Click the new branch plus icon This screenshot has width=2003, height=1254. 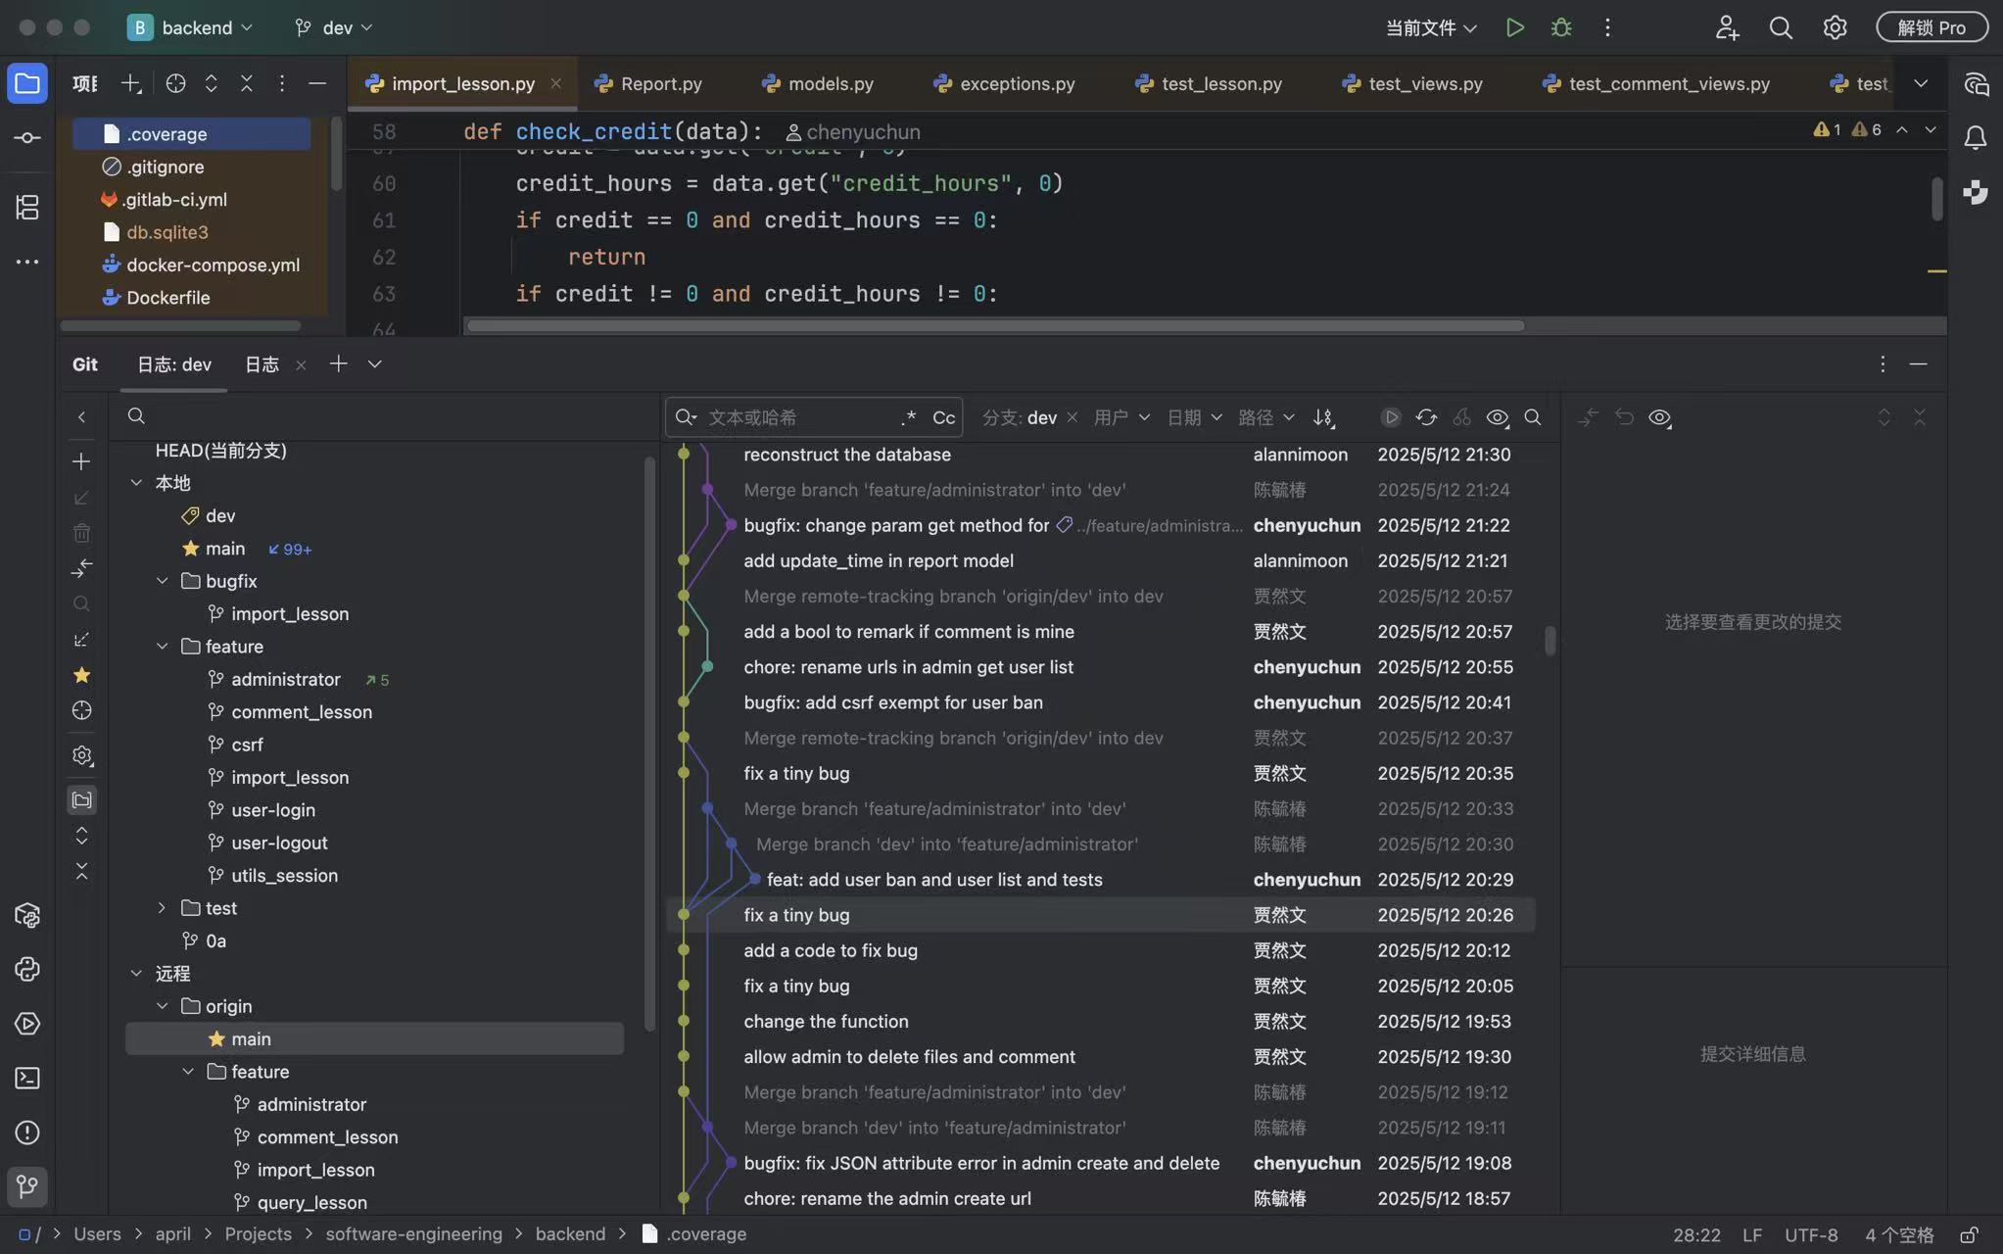(x=81, y=461)
